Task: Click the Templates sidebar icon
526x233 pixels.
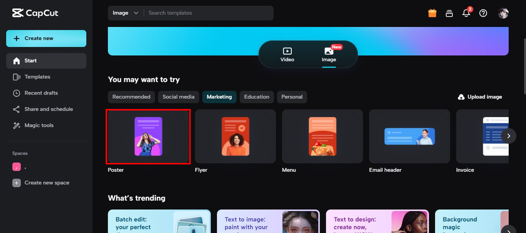Action: [x=16, y=77]
